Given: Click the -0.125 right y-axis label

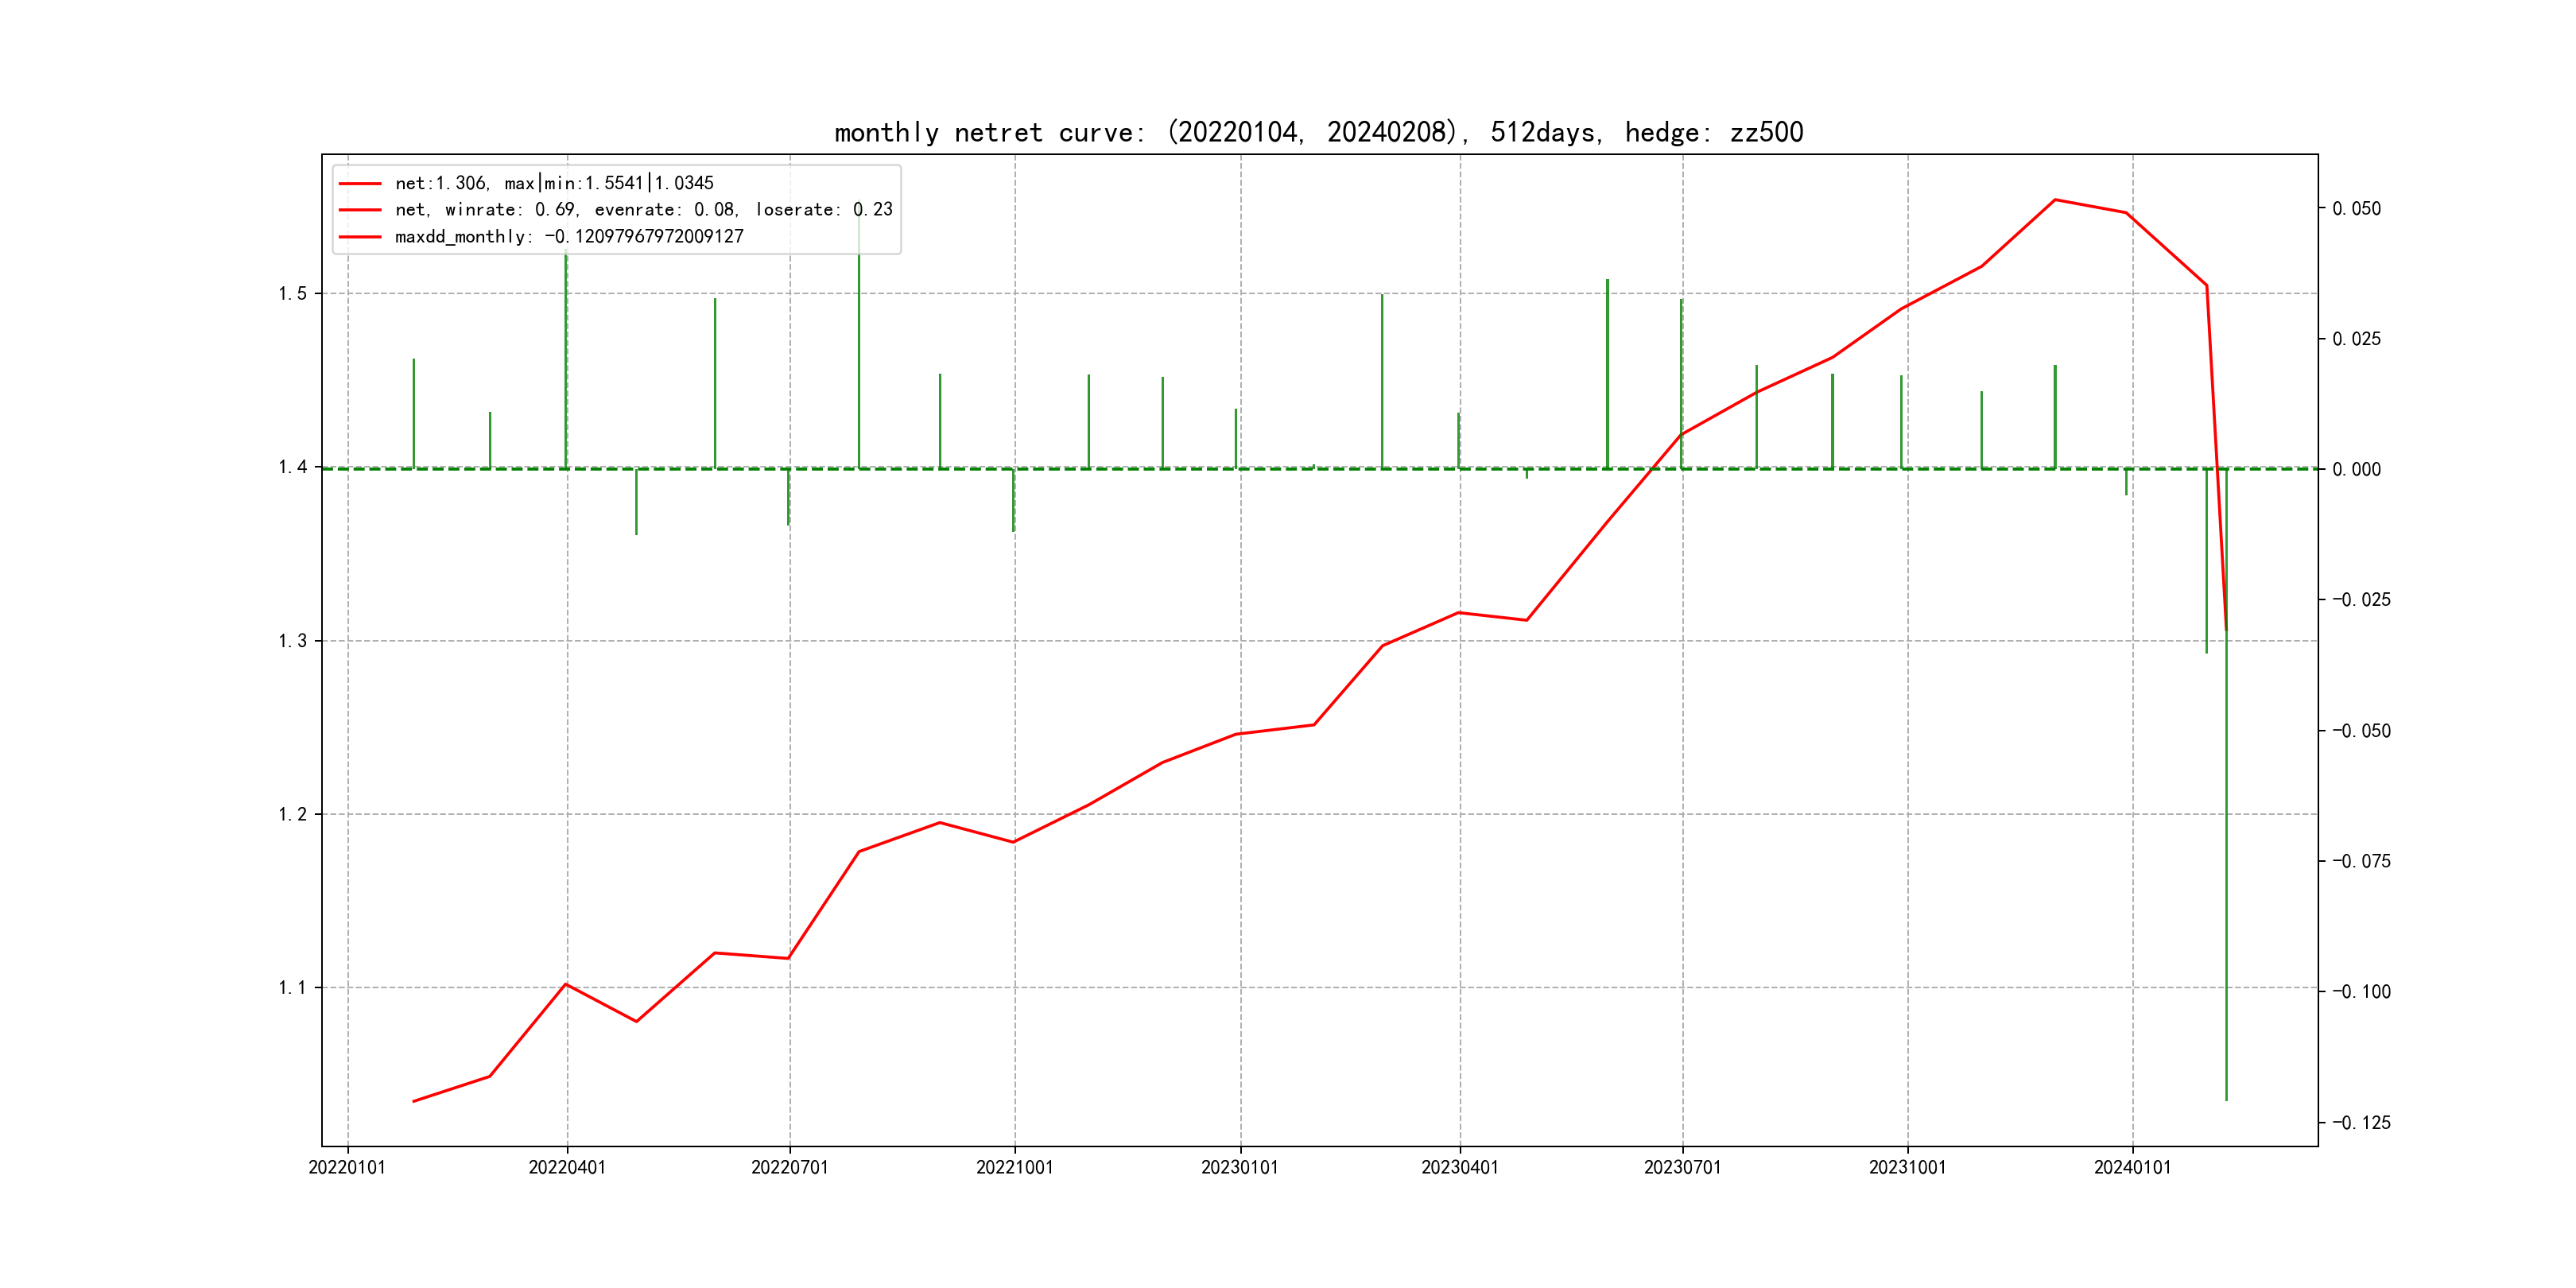Looking at the screenshot, I should 2361,1123.
